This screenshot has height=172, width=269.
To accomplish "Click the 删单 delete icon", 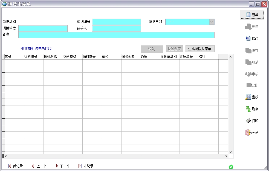I will coord(252,27).
